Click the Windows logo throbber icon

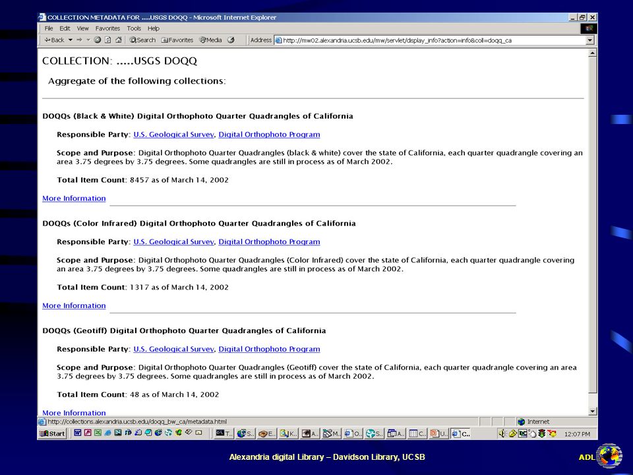click(589, 28)
